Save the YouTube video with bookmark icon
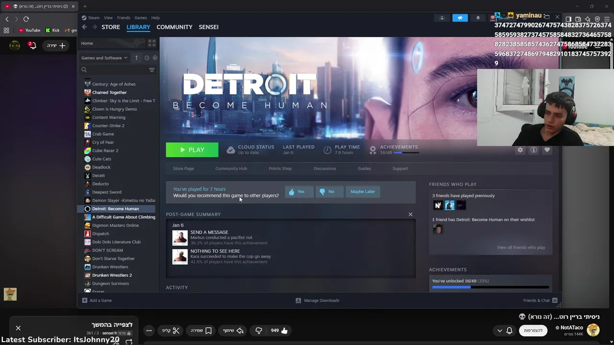 [x=201, y=331]
